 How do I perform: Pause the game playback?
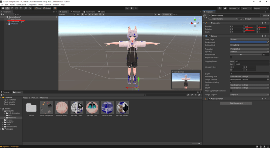coord(132,8)
